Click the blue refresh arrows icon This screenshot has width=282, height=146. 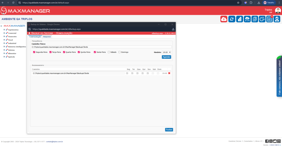pos(232,19)
